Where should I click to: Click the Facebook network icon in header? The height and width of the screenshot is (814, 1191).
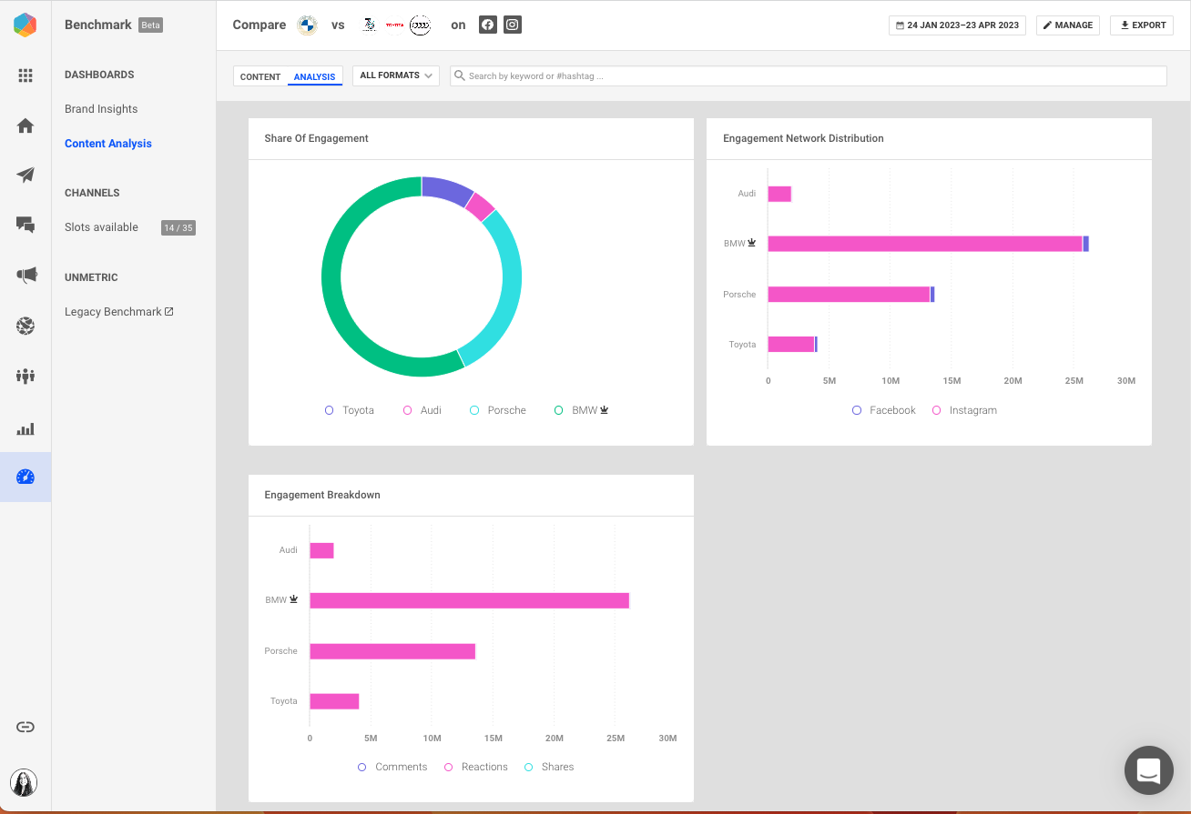[488, 25]
